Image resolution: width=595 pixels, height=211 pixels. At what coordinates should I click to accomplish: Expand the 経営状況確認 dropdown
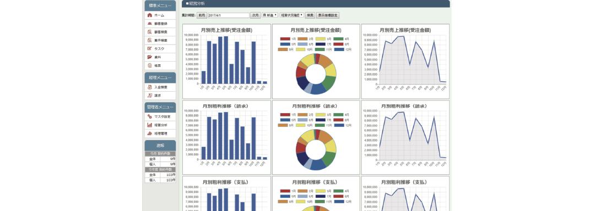click(x=292, y=15)
